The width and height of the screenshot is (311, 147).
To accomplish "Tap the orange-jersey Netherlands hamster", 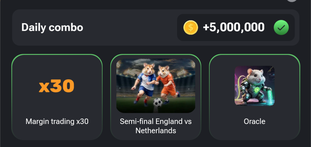I will pyautogui.click(x=166, y=82).
